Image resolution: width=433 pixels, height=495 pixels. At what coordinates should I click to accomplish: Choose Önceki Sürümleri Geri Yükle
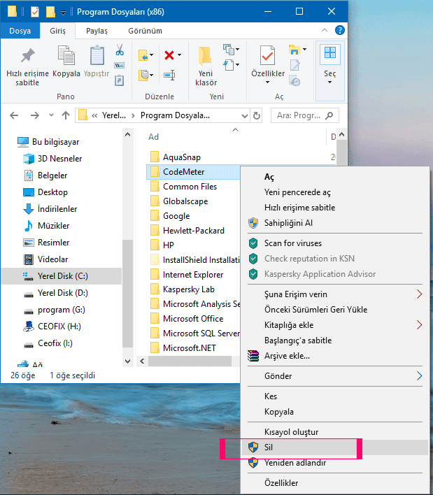[335, 309]
